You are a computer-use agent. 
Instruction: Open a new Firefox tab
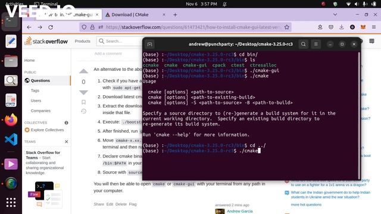[x=175, y=15]
